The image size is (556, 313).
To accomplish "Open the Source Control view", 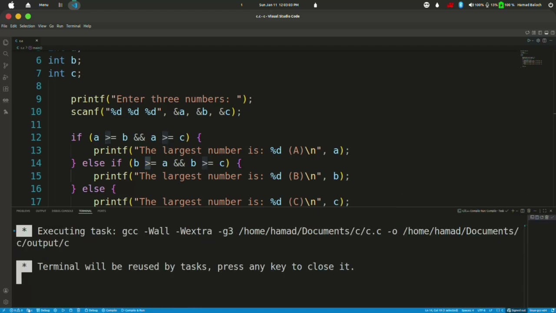I will click(x=6, y=66).
